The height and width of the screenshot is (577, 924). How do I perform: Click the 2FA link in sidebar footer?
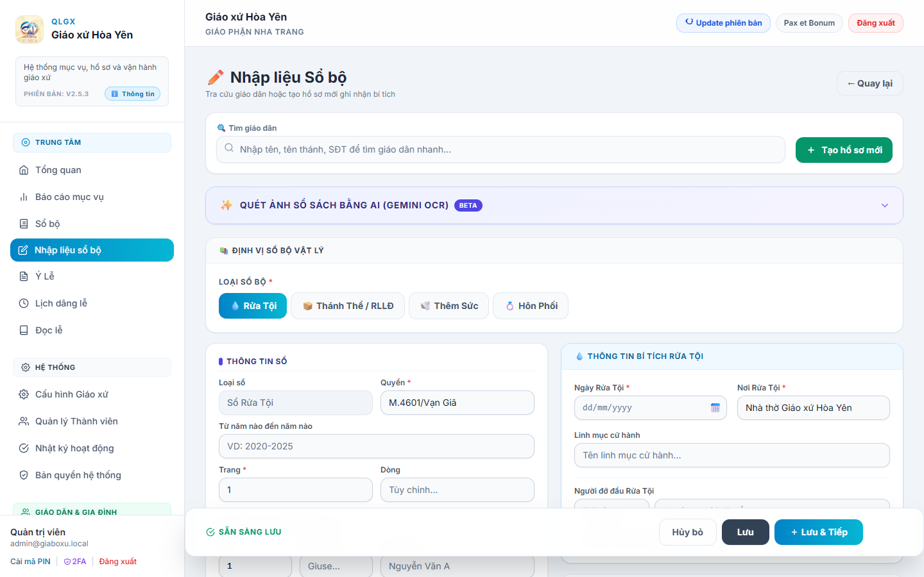click(x=75, y=562)
